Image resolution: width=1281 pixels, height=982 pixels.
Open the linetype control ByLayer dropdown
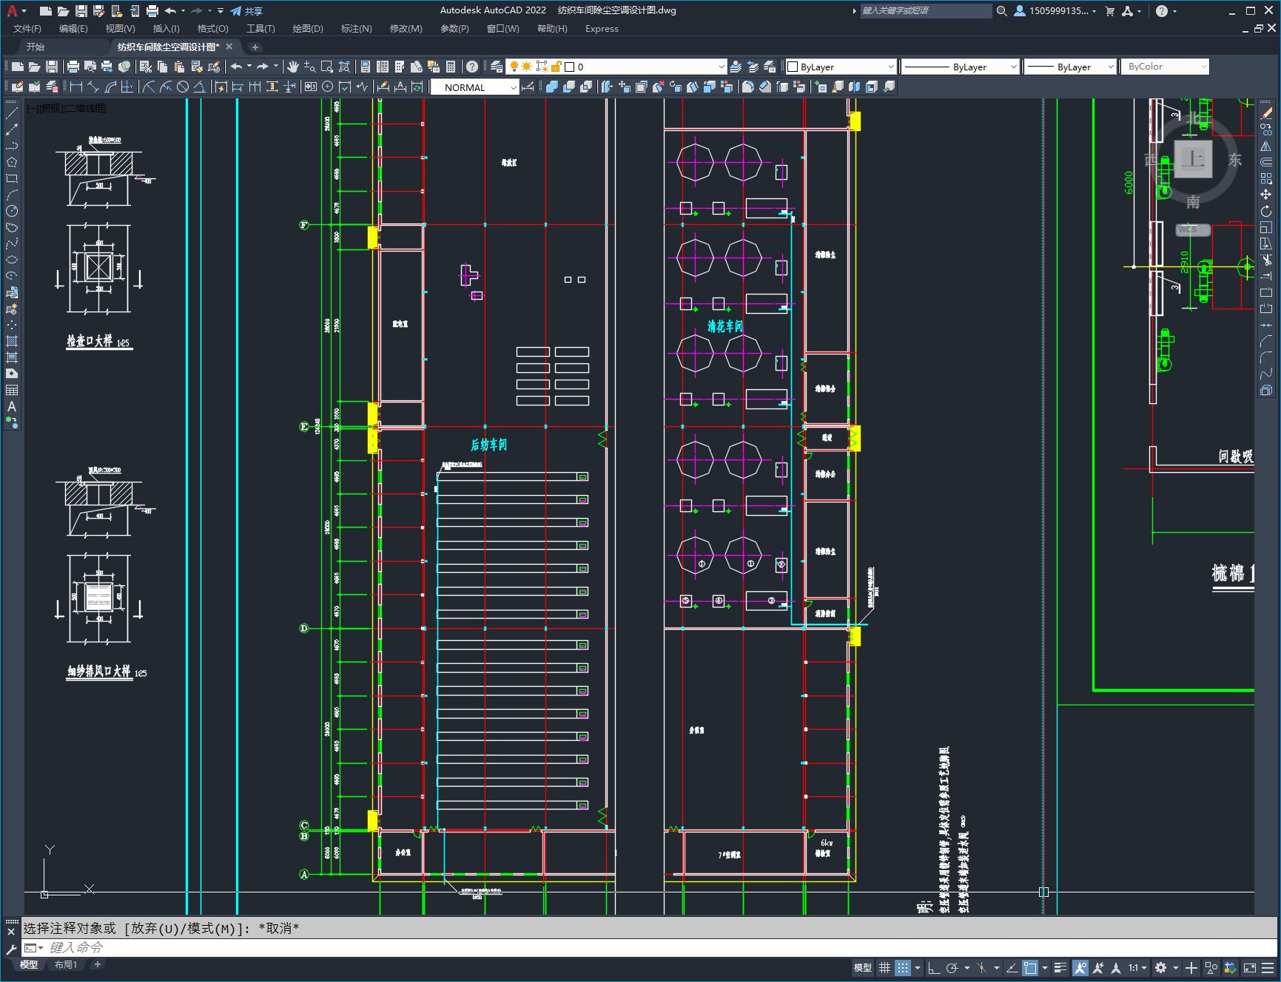pyautogui.click(x=961, y=67)
